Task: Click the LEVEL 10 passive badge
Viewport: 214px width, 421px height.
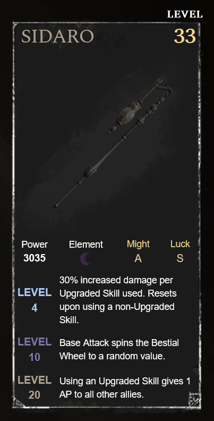Action: pyautogui.click(x=35, y=350)
